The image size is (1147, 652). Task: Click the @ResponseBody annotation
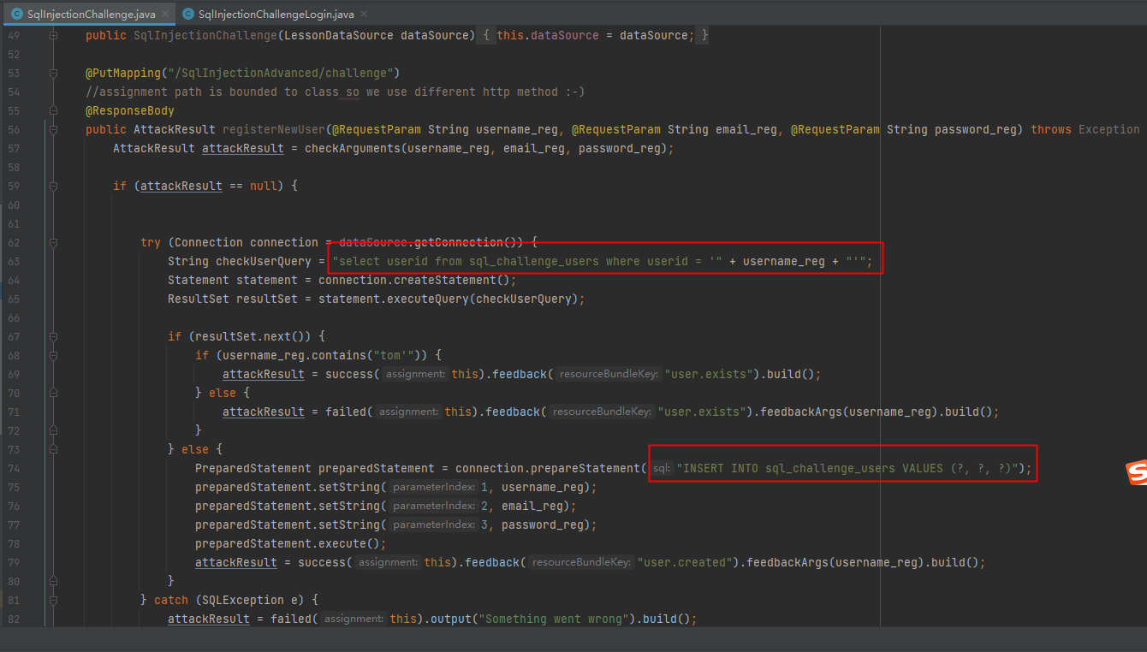(130, 110)
